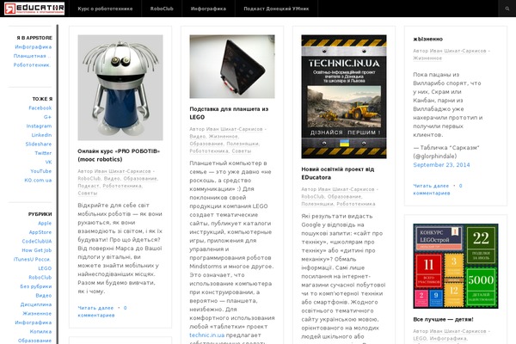The width and height of the screenshot is (516, 344).
Task: Select Инфографика in top navigation bar
Action: pos(208,9)
